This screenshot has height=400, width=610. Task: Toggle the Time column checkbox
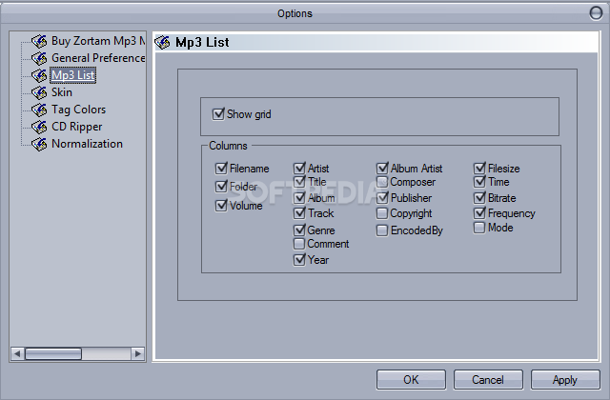pyautogui.click(x=479, y=182)
